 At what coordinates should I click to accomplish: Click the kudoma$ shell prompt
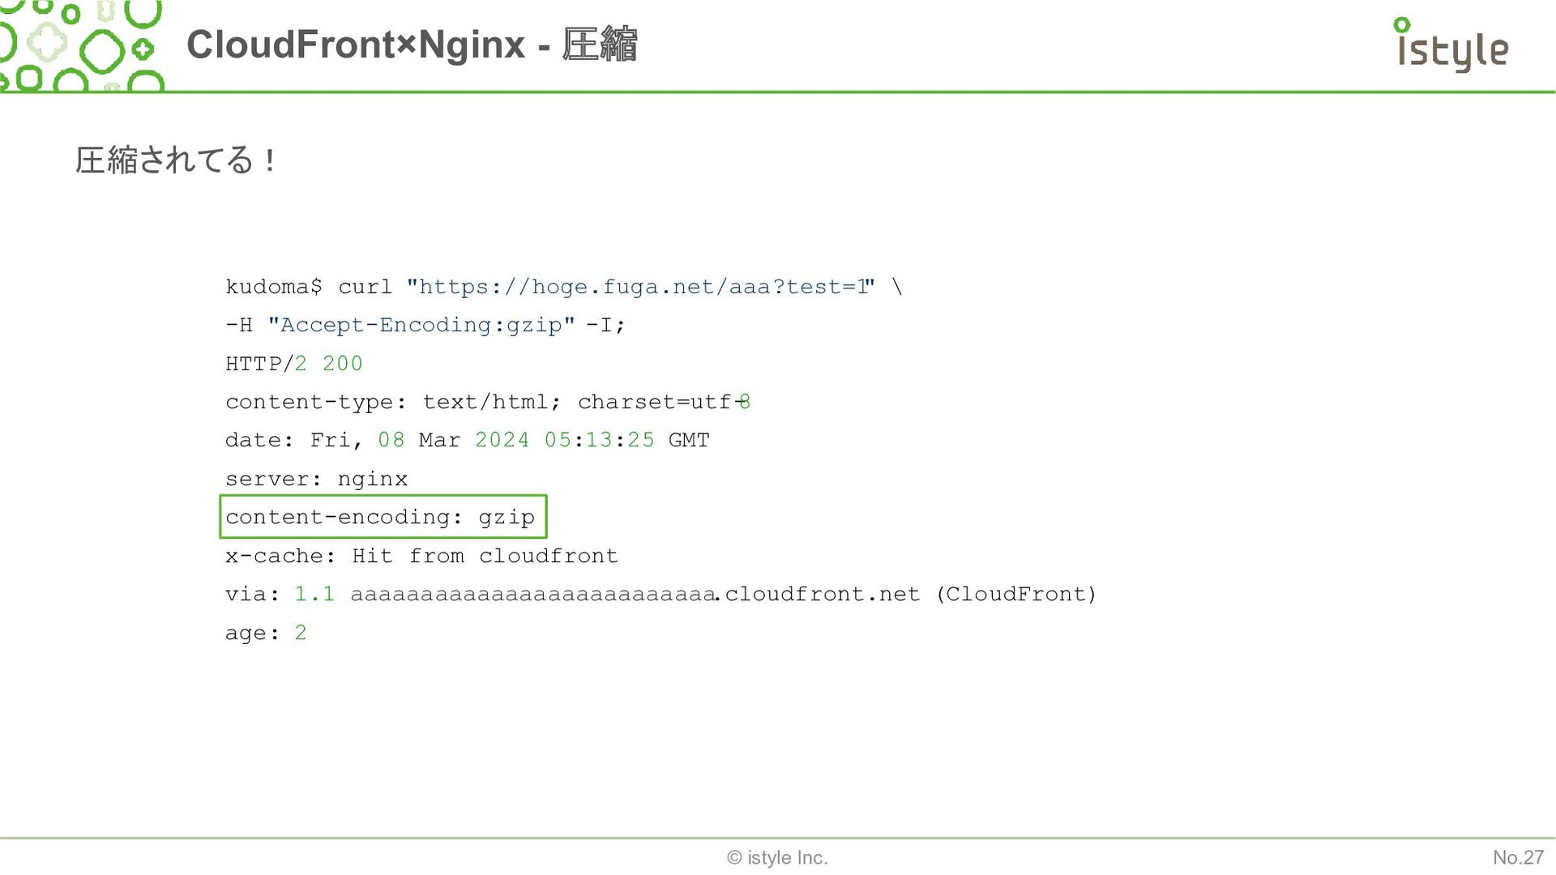pyautogui.click(x=273, y=287)
